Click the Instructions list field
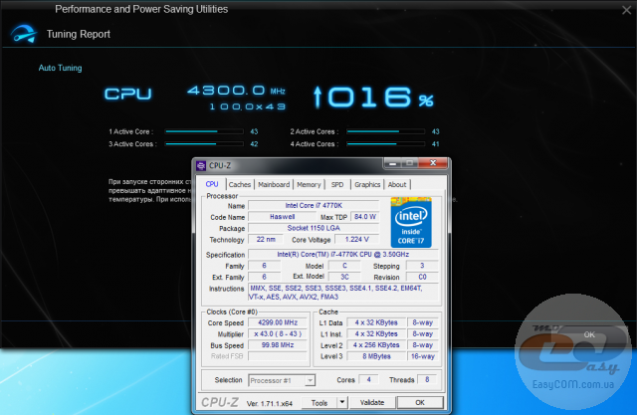This screenshot has height=415, width=637. [x=344, y=293]
